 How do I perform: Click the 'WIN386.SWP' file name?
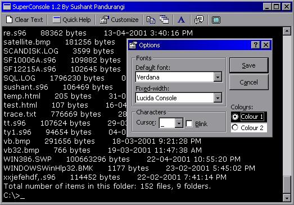point(28,159)
